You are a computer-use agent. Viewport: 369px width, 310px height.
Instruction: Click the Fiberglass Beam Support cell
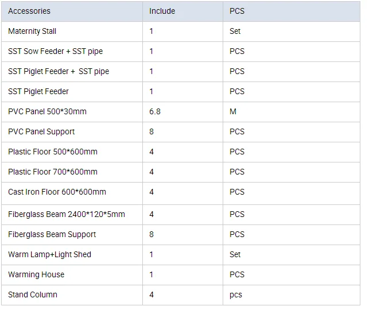pos(52,234)
